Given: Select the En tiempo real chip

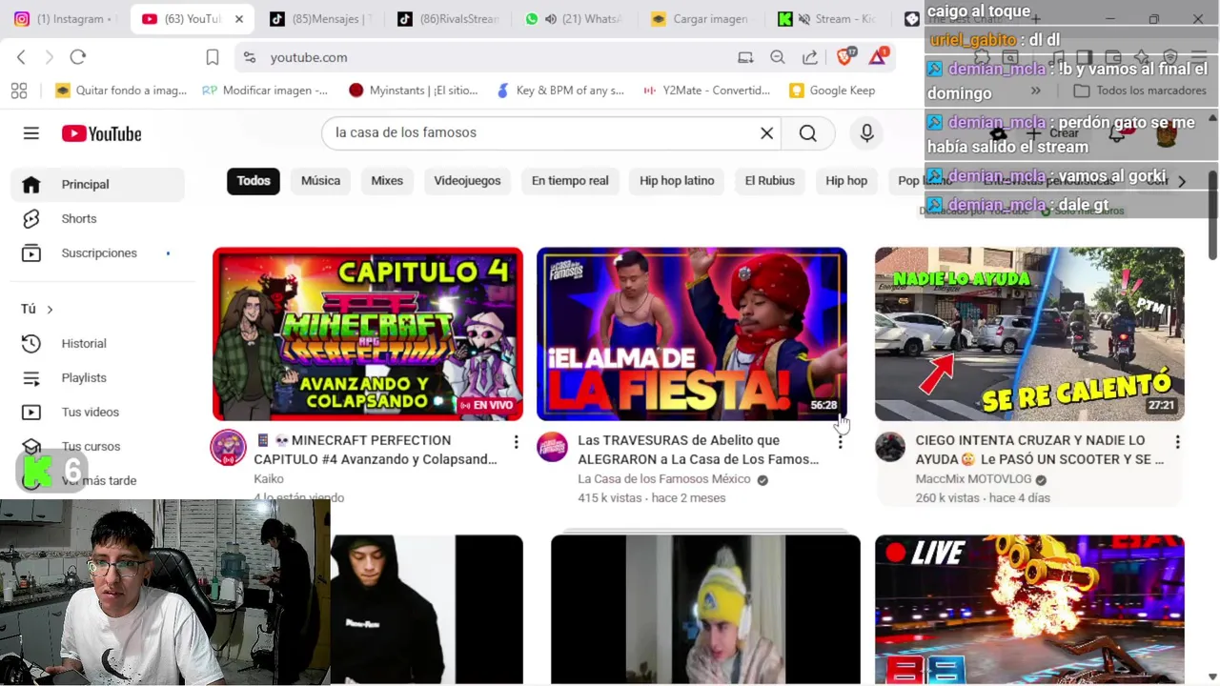Looking at the screenshot, I should (x=570, y=181).
